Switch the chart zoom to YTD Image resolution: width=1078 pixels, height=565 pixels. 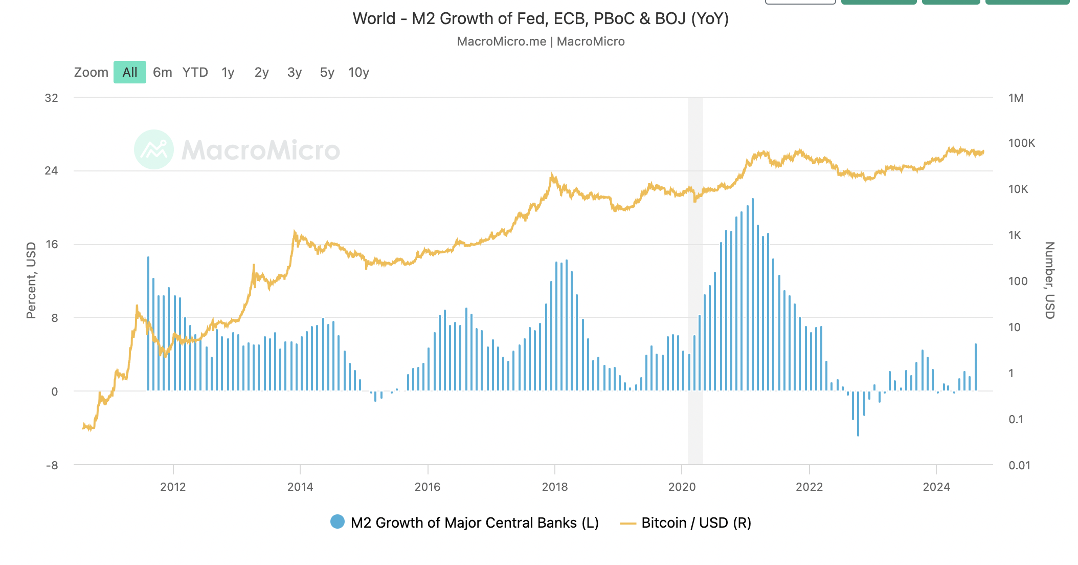[195, 72]
